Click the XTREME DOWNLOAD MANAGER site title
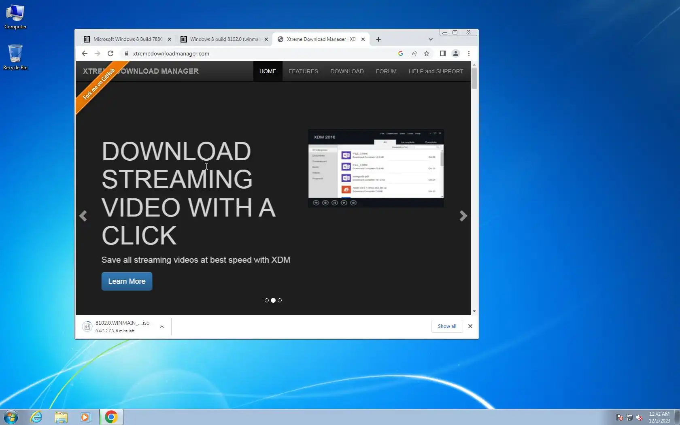Screen dimensions: 680x425 point(141,71)
